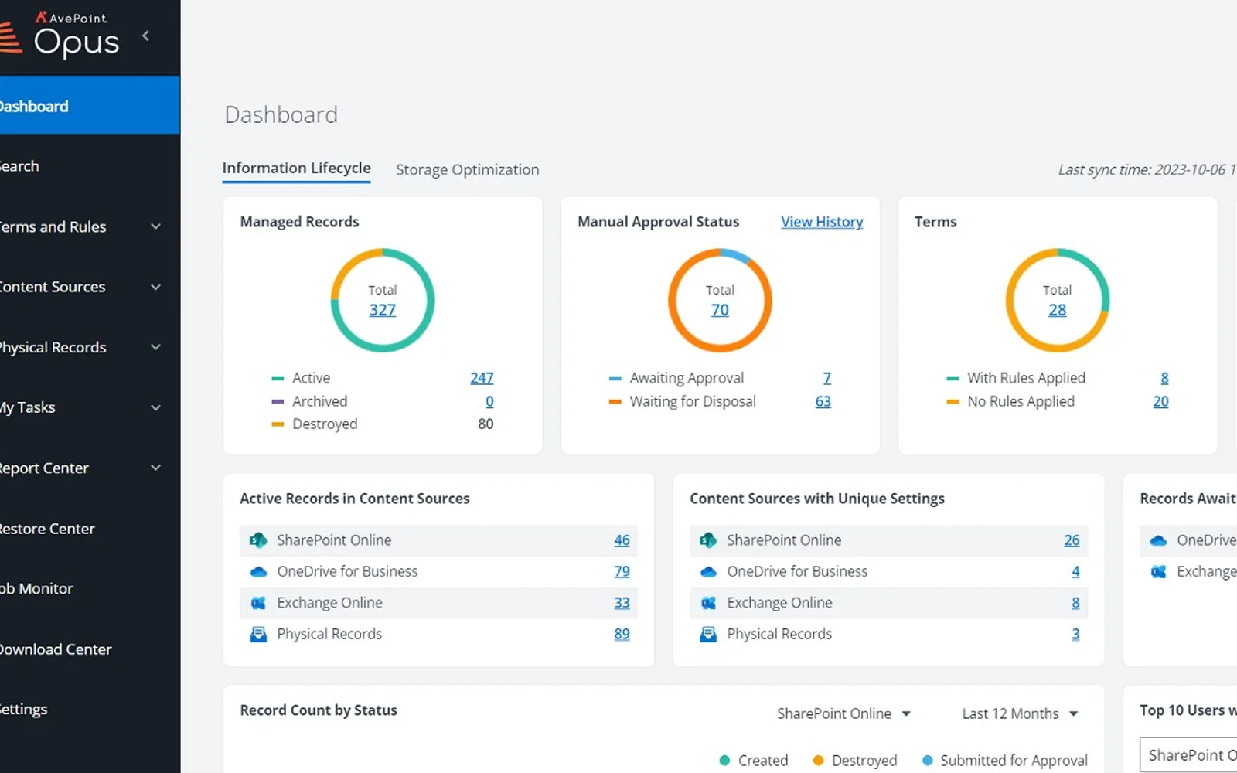
Task: Click SharePoint Online icon in Active Records
Action: 258,540
